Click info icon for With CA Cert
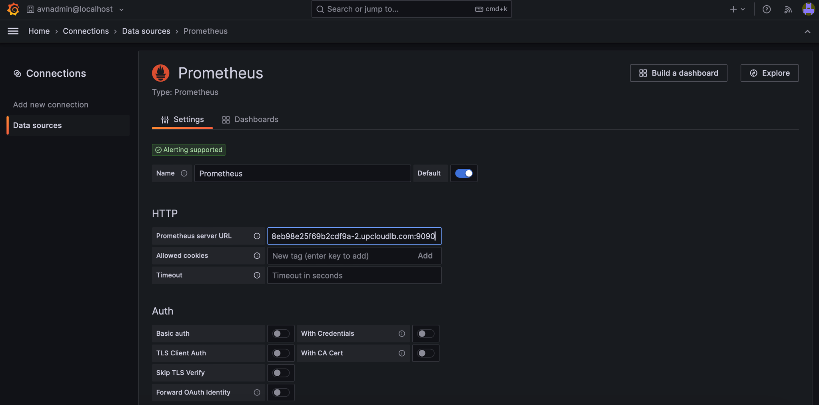This screenshot has width=819, height=405. click(402, 353)
